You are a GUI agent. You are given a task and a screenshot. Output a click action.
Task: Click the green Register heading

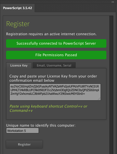point(18,24)
